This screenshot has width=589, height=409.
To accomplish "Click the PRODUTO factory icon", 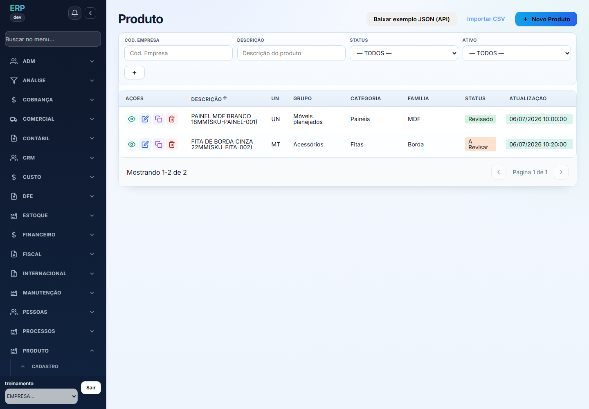I will [14, 351].
